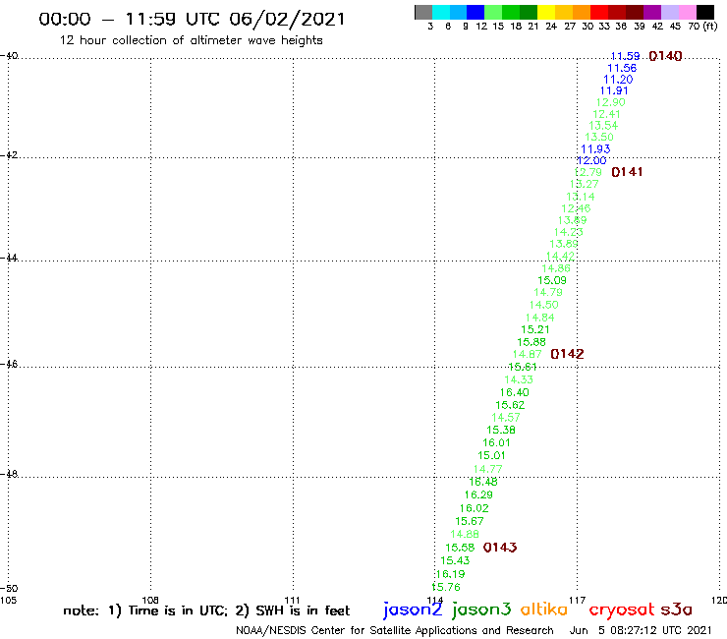This screenshot has width=727, height=639.
Task: Select the value 15.88
Action: [x=531, y=342]
